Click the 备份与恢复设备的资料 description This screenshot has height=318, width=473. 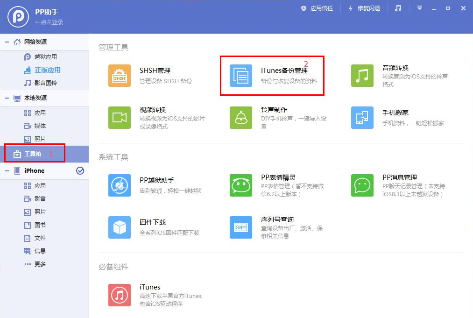point(289,81)
